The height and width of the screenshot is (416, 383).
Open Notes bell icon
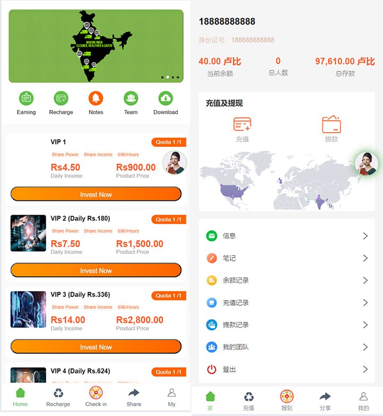(96, 98)
